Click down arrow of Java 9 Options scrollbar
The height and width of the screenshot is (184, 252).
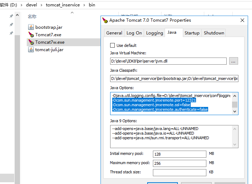(235, 145)
